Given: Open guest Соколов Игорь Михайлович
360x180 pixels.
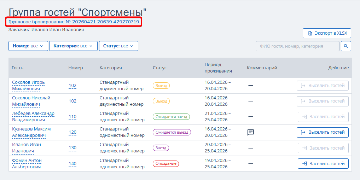Looking at the screenshot, I should 29,86.
